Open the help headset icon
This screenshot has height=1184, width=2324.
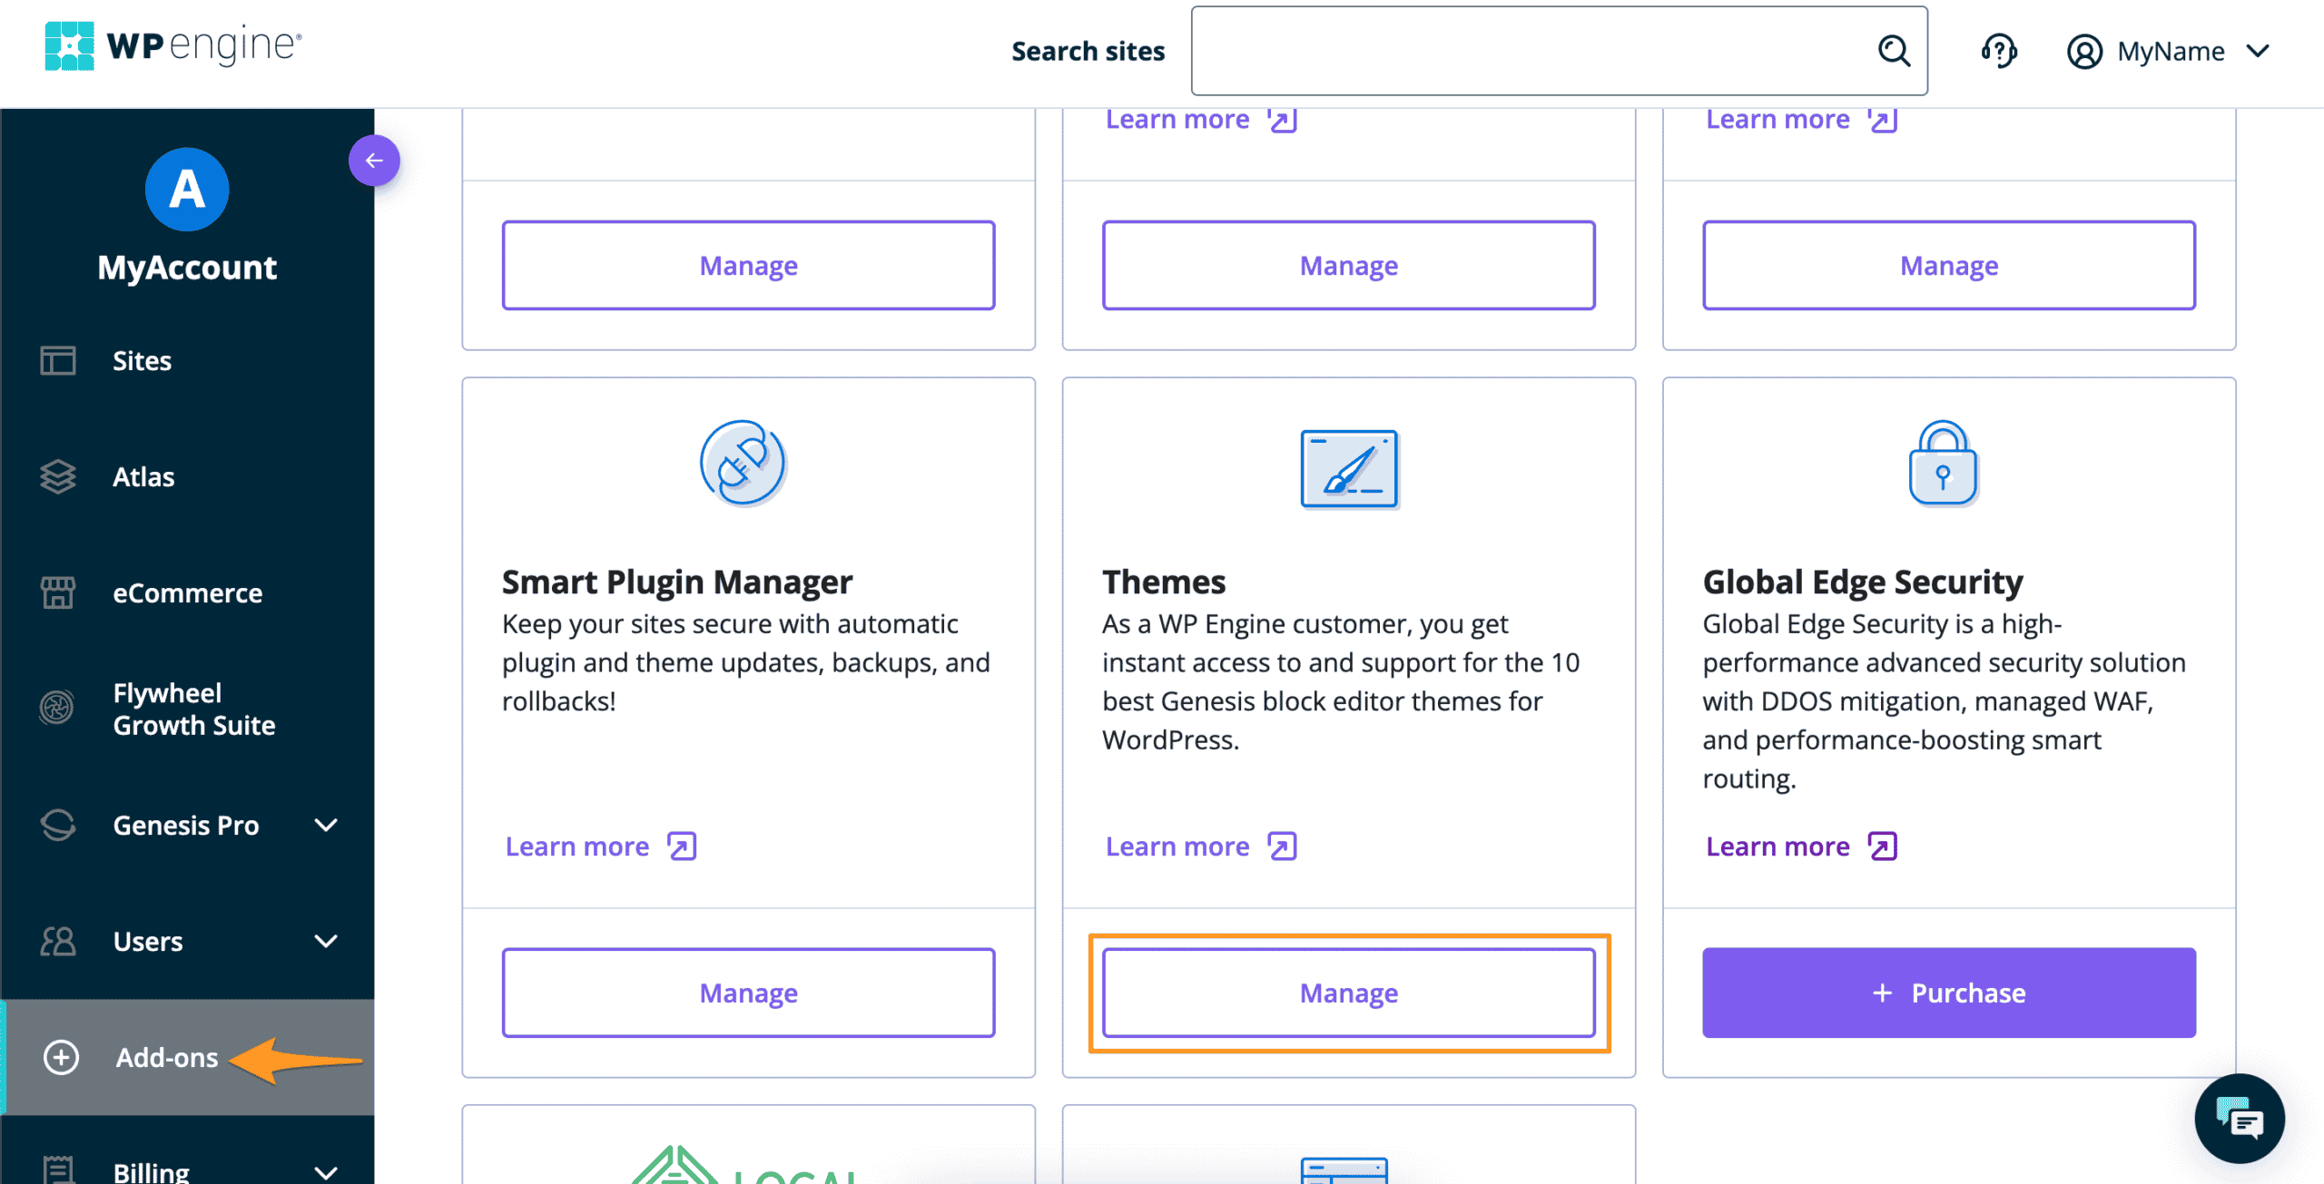(1998, 51)
